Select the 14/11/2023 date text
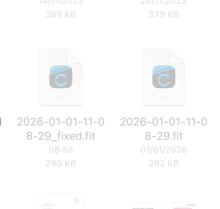 pos(61,2)
